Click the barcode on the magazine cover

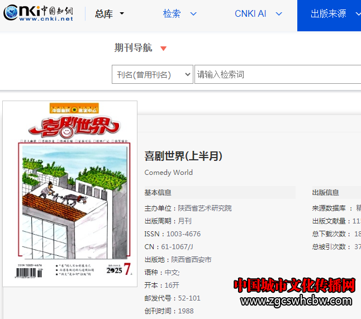(x=31, y=272)
